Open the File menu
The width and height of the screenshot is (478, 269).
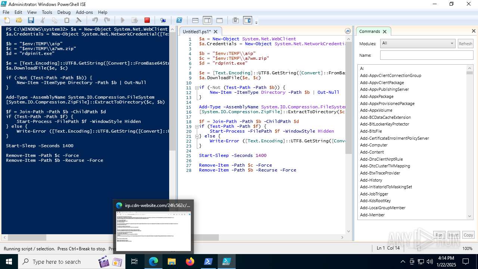[6, 12]
